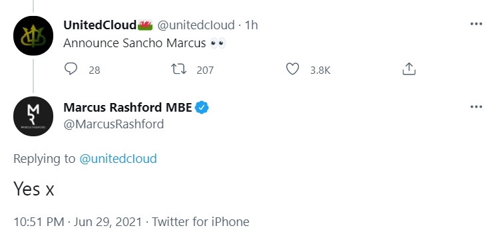Viewport: 498px width, 242px height.
Task: Click the @unitedcloud handle in tweet header
Action: 196,25
